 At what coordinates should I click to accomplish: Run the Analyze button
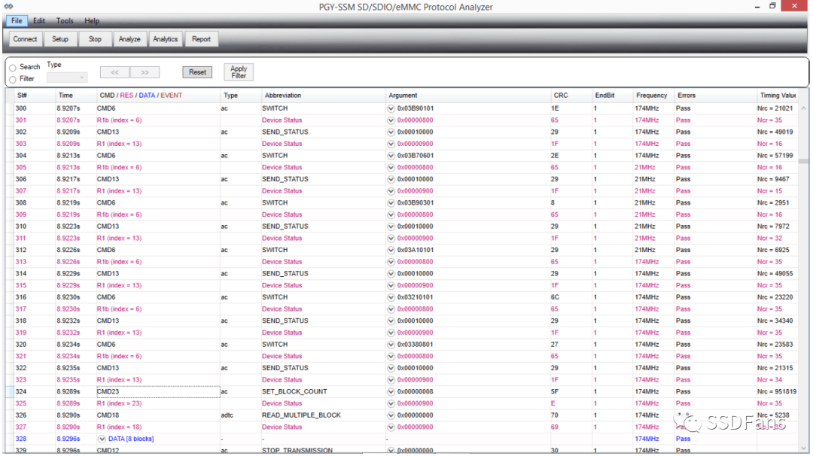coord(129,39)
